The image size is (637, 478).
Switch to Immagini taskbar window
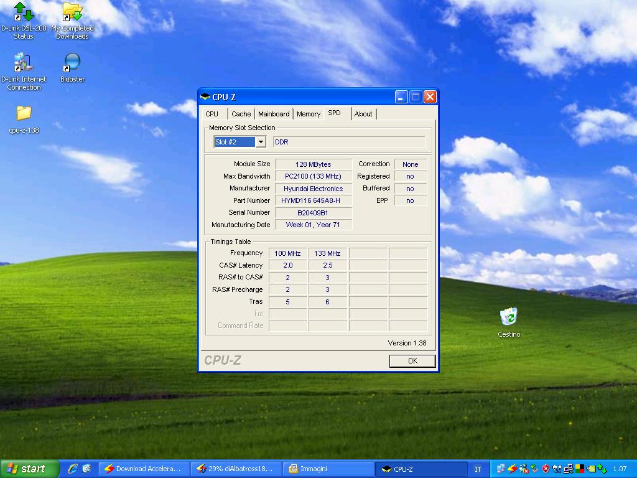click(x=328, y=469)
